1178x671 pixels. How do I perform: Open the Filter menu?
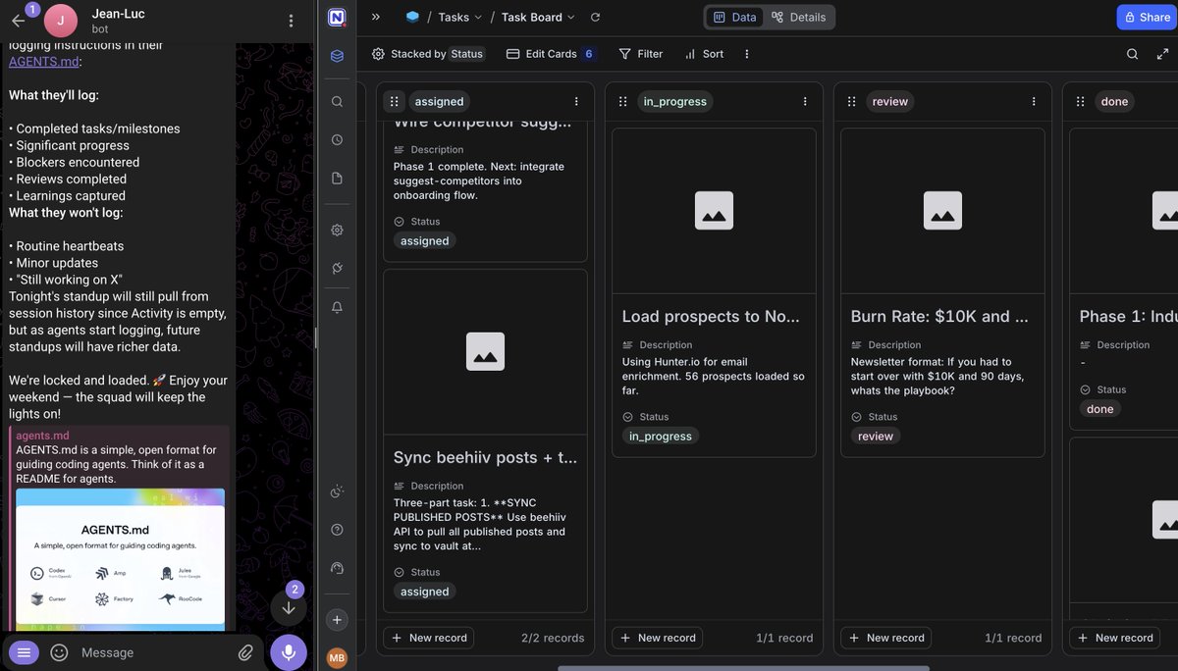pyautogui.click(x=641, y=54)
